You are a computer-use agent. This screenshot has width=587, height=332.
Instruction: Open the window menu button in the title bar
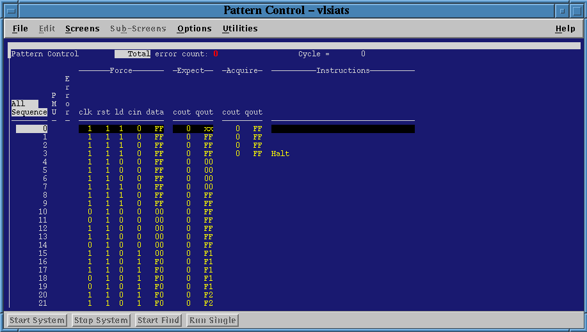12,10
